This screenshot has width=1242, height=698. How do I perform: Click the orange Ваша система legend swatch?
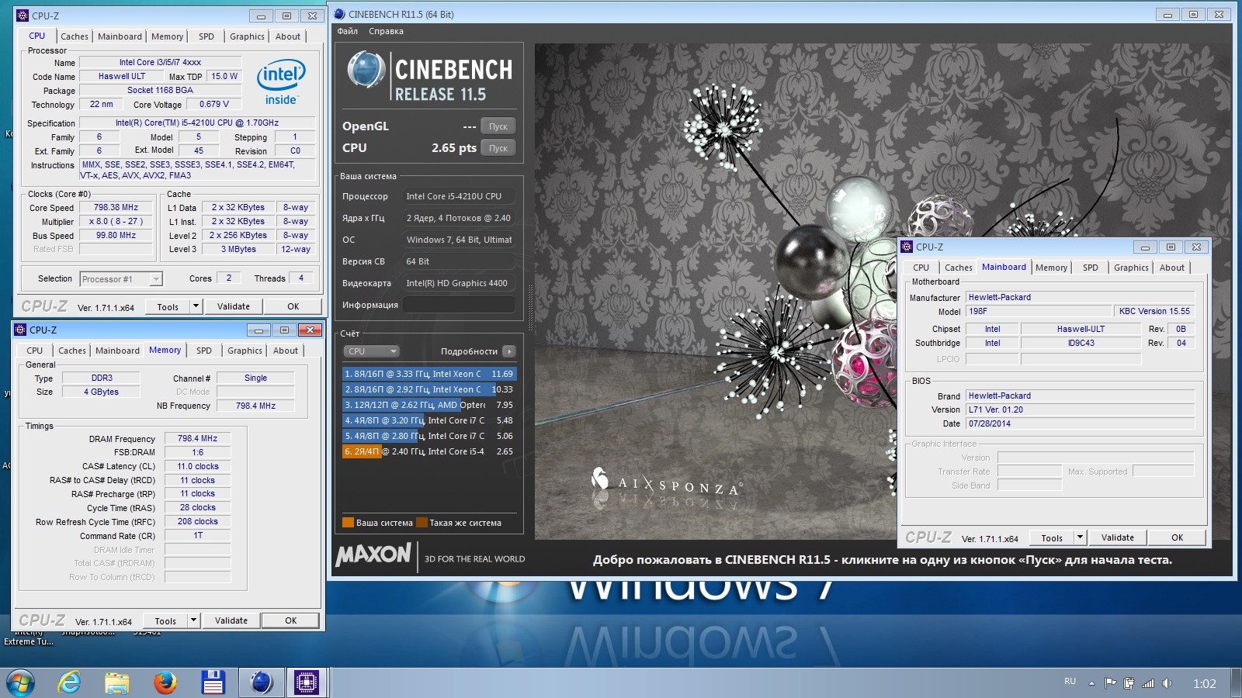(x=349, y=523)
